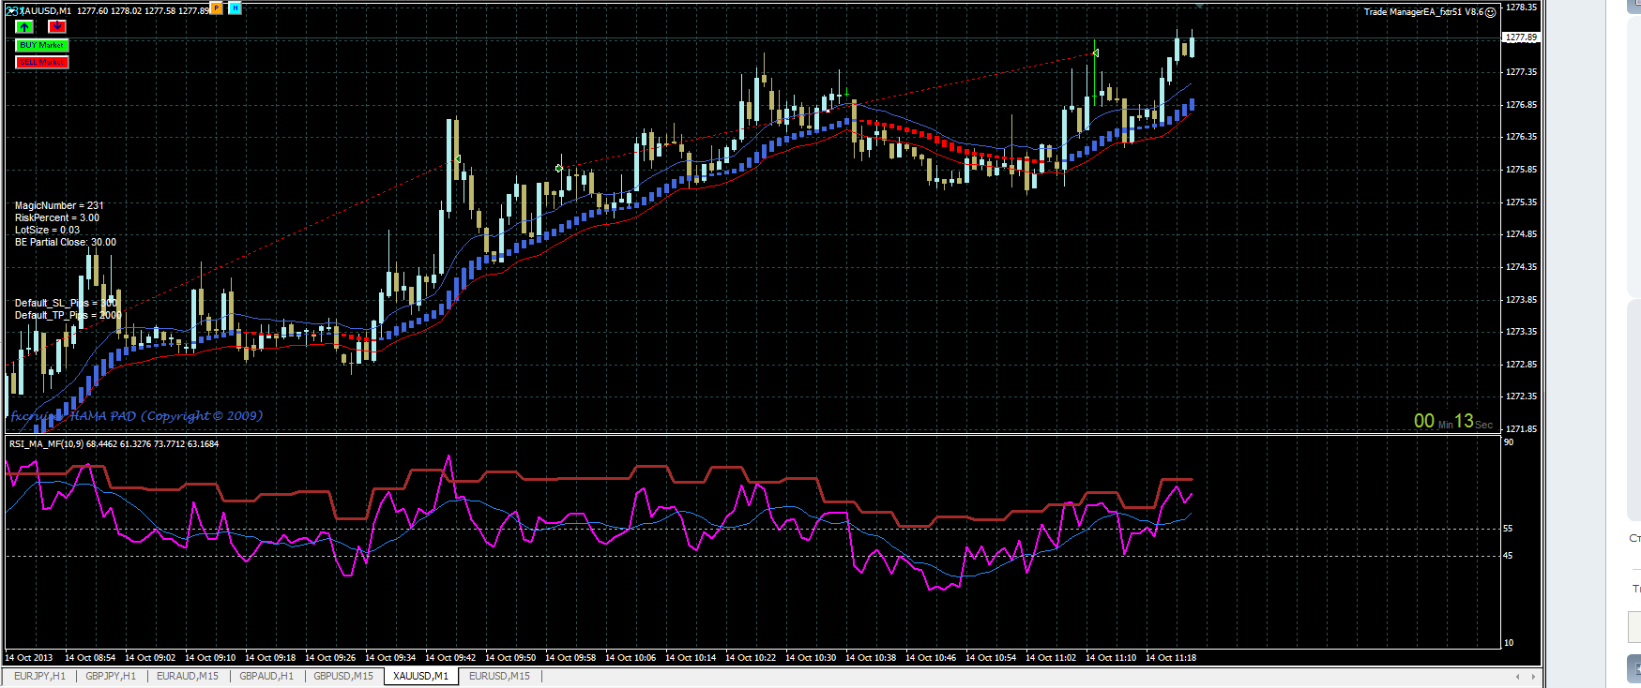The width and height of the screenshot is (1641, 688).
Task: Click the 1273.35 price scale label
Action: tap(1521, 332)
